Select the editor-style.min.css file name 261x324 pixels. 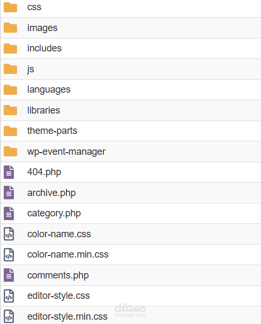pyautogui.click(x=67, y=317)
